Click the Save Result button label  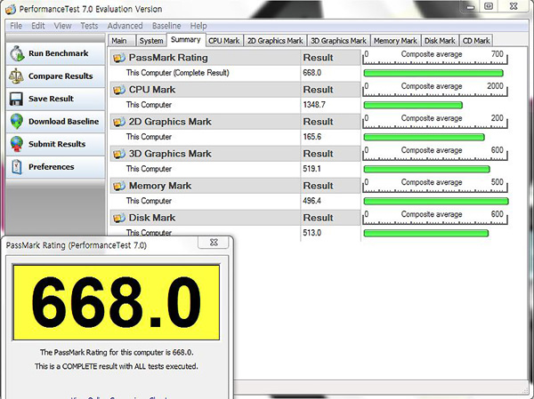pyautogui.click(x=51, y=99)
